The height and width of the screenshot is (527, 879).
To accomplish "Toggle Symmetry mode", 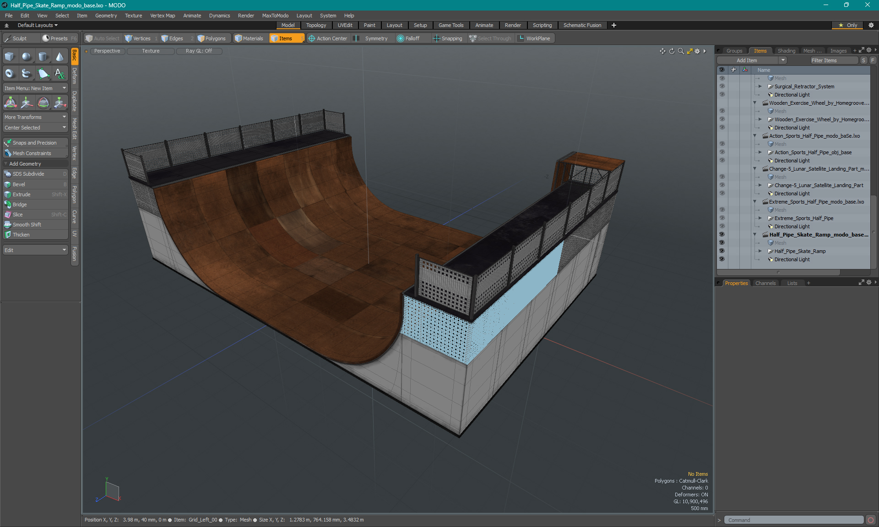I will 371,38.
